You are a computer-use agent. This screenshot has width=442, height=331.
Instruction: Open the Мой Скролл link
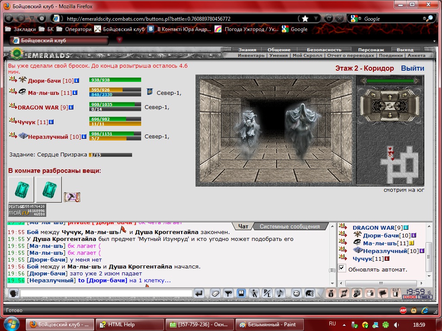(x=307, y=56)
